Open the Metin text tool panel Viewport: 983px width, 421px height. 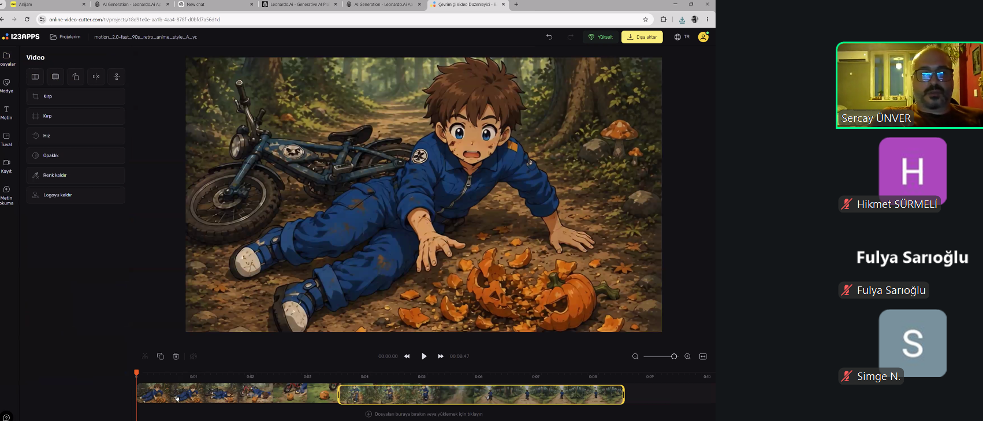[7, 113]
